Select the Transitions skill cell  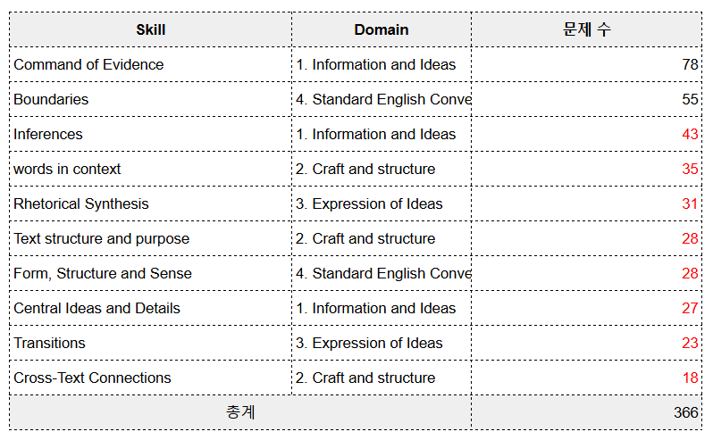pyautogui.click(x=150, y=343)
